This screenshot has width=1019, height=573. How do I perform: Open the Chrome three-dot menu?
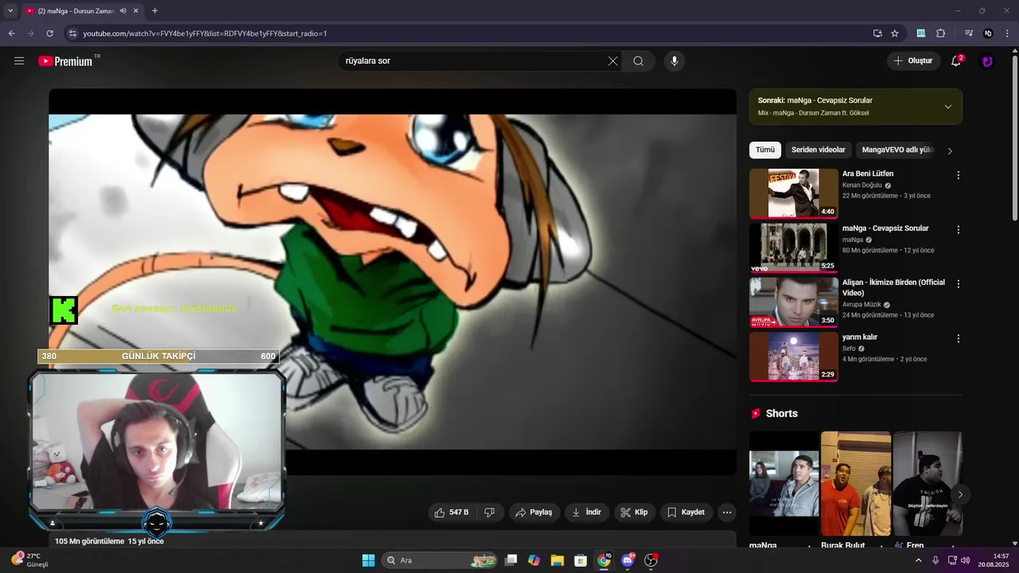pyautogui.click(x=1007, y=33)
